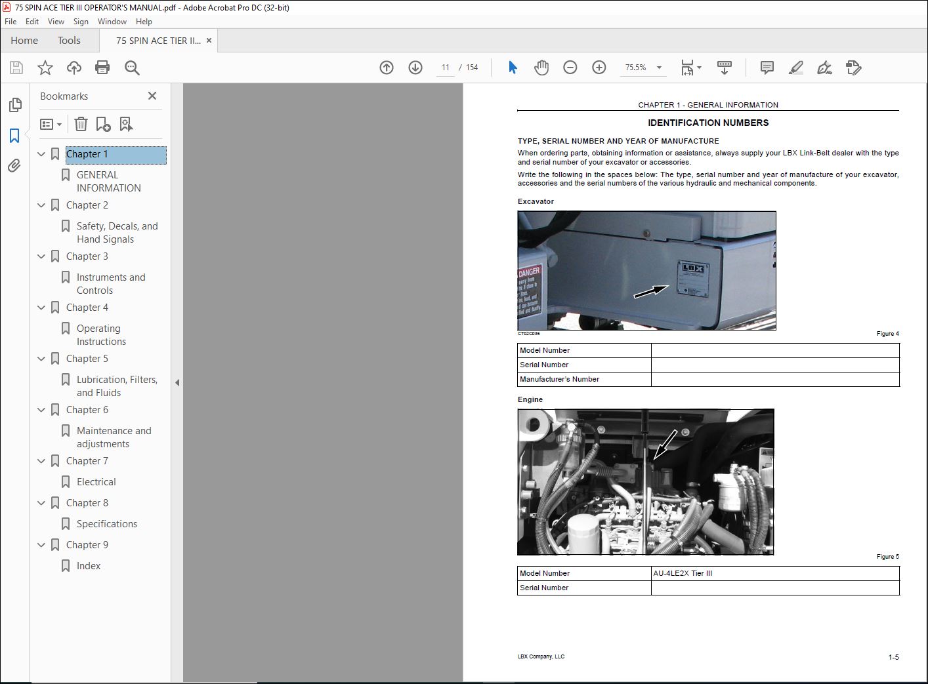
Task: Open the find text magnifier tool
Action: pos(132,68)
